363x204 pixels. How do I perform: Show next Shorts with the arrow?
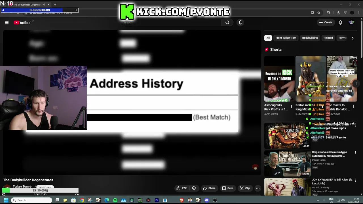pos(356,84)
